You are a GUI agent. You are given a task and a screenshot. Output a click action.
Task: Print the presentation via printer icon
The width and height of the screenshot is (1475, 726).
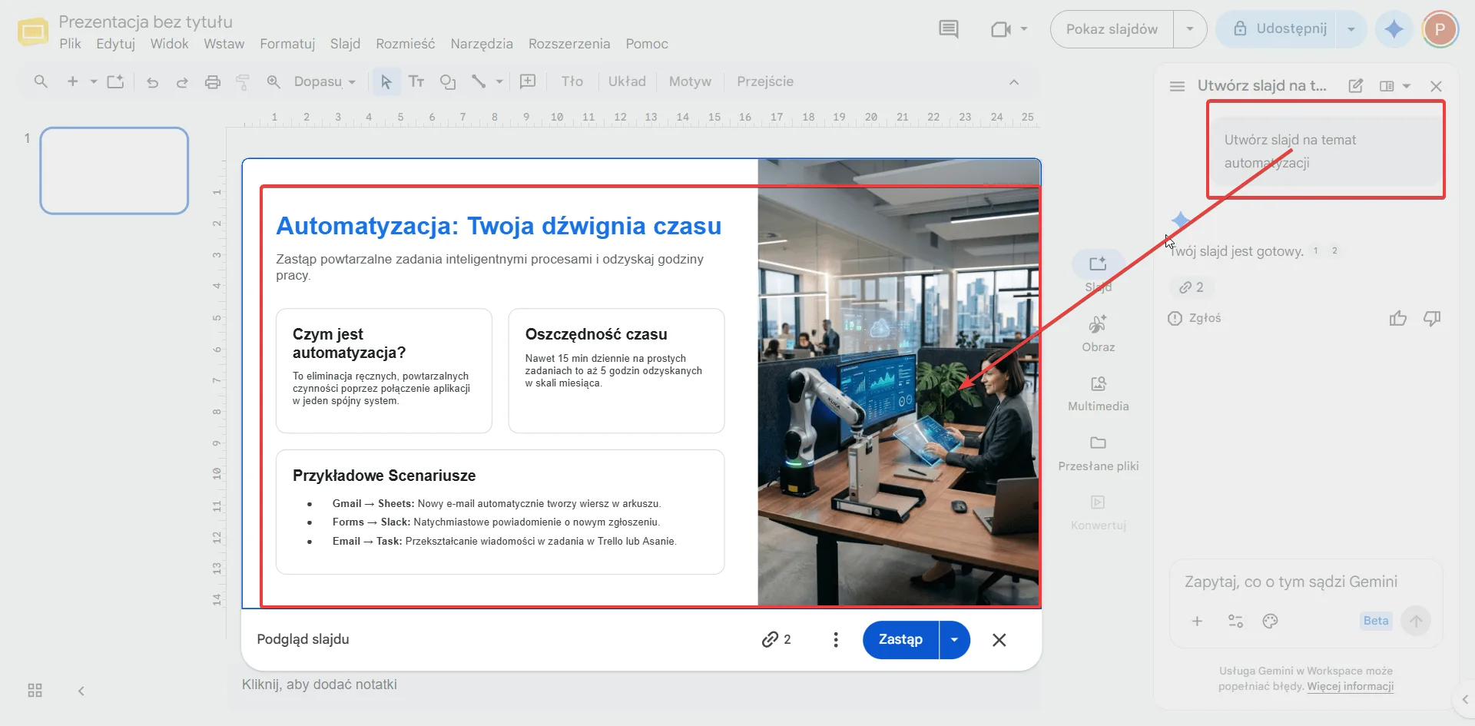(x=213, y=81)
